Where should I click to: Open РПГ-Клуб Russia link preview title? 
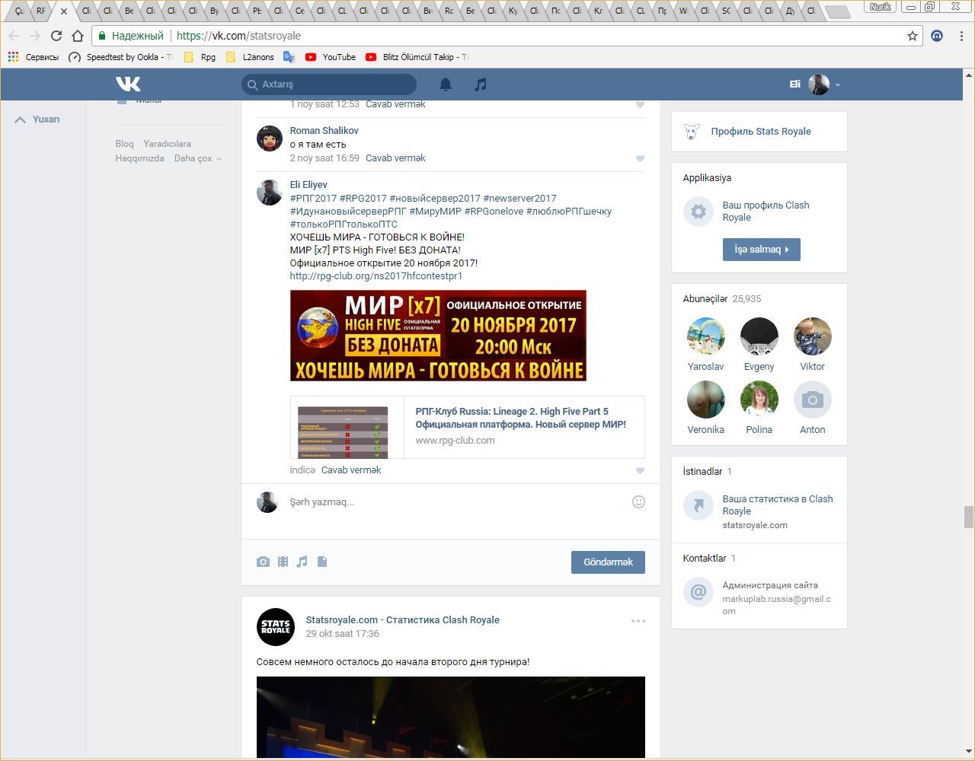520,418
